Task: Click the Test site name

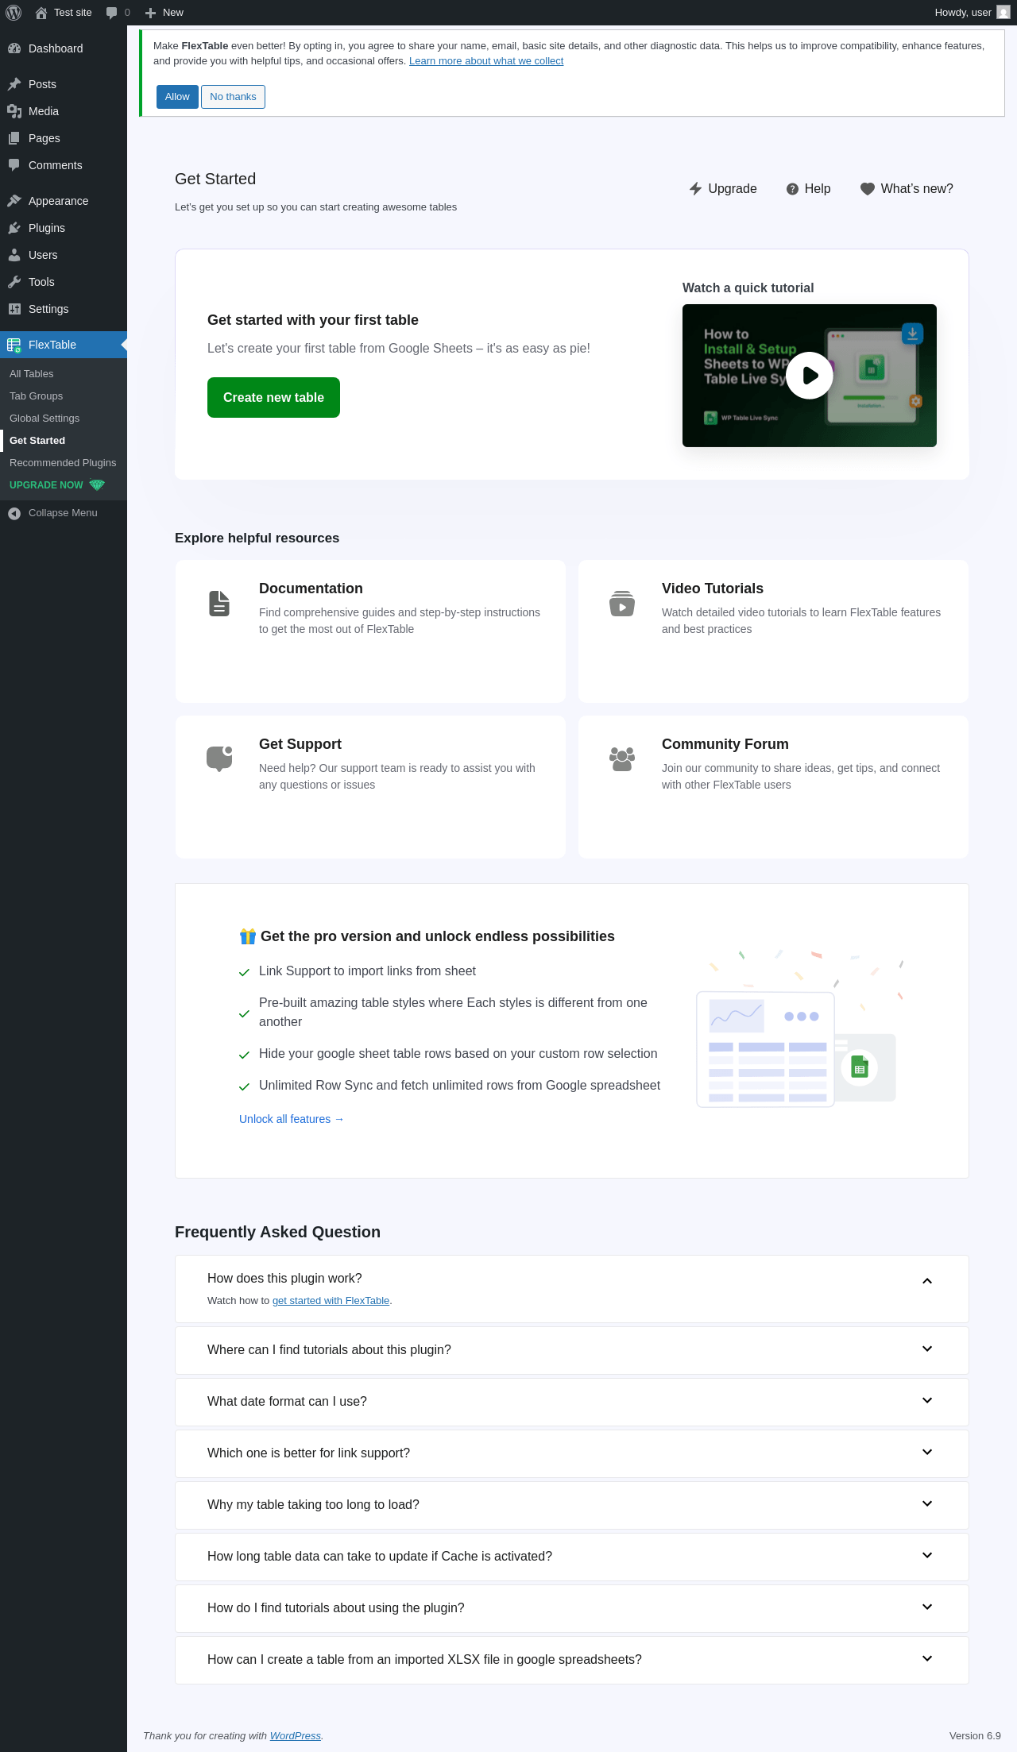Action: pos(73,13)
